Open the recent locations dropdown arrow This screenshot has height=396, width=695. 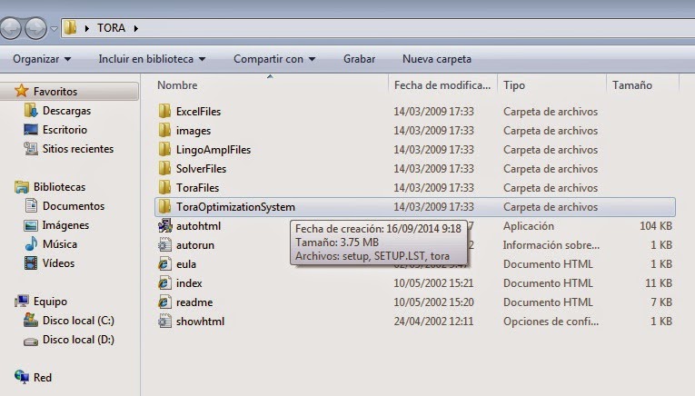54,29
